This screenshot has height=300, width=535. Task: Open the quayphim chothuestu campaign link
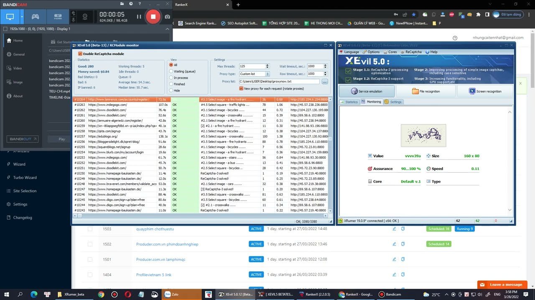155,229
